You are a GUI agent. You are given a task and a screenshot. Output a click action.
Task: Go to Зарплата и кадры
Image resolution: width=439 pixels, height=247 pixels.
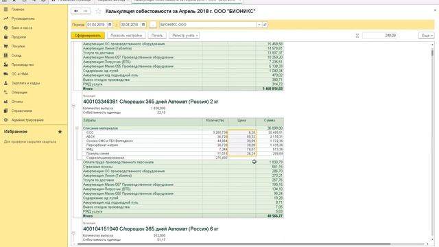point(25,83)
